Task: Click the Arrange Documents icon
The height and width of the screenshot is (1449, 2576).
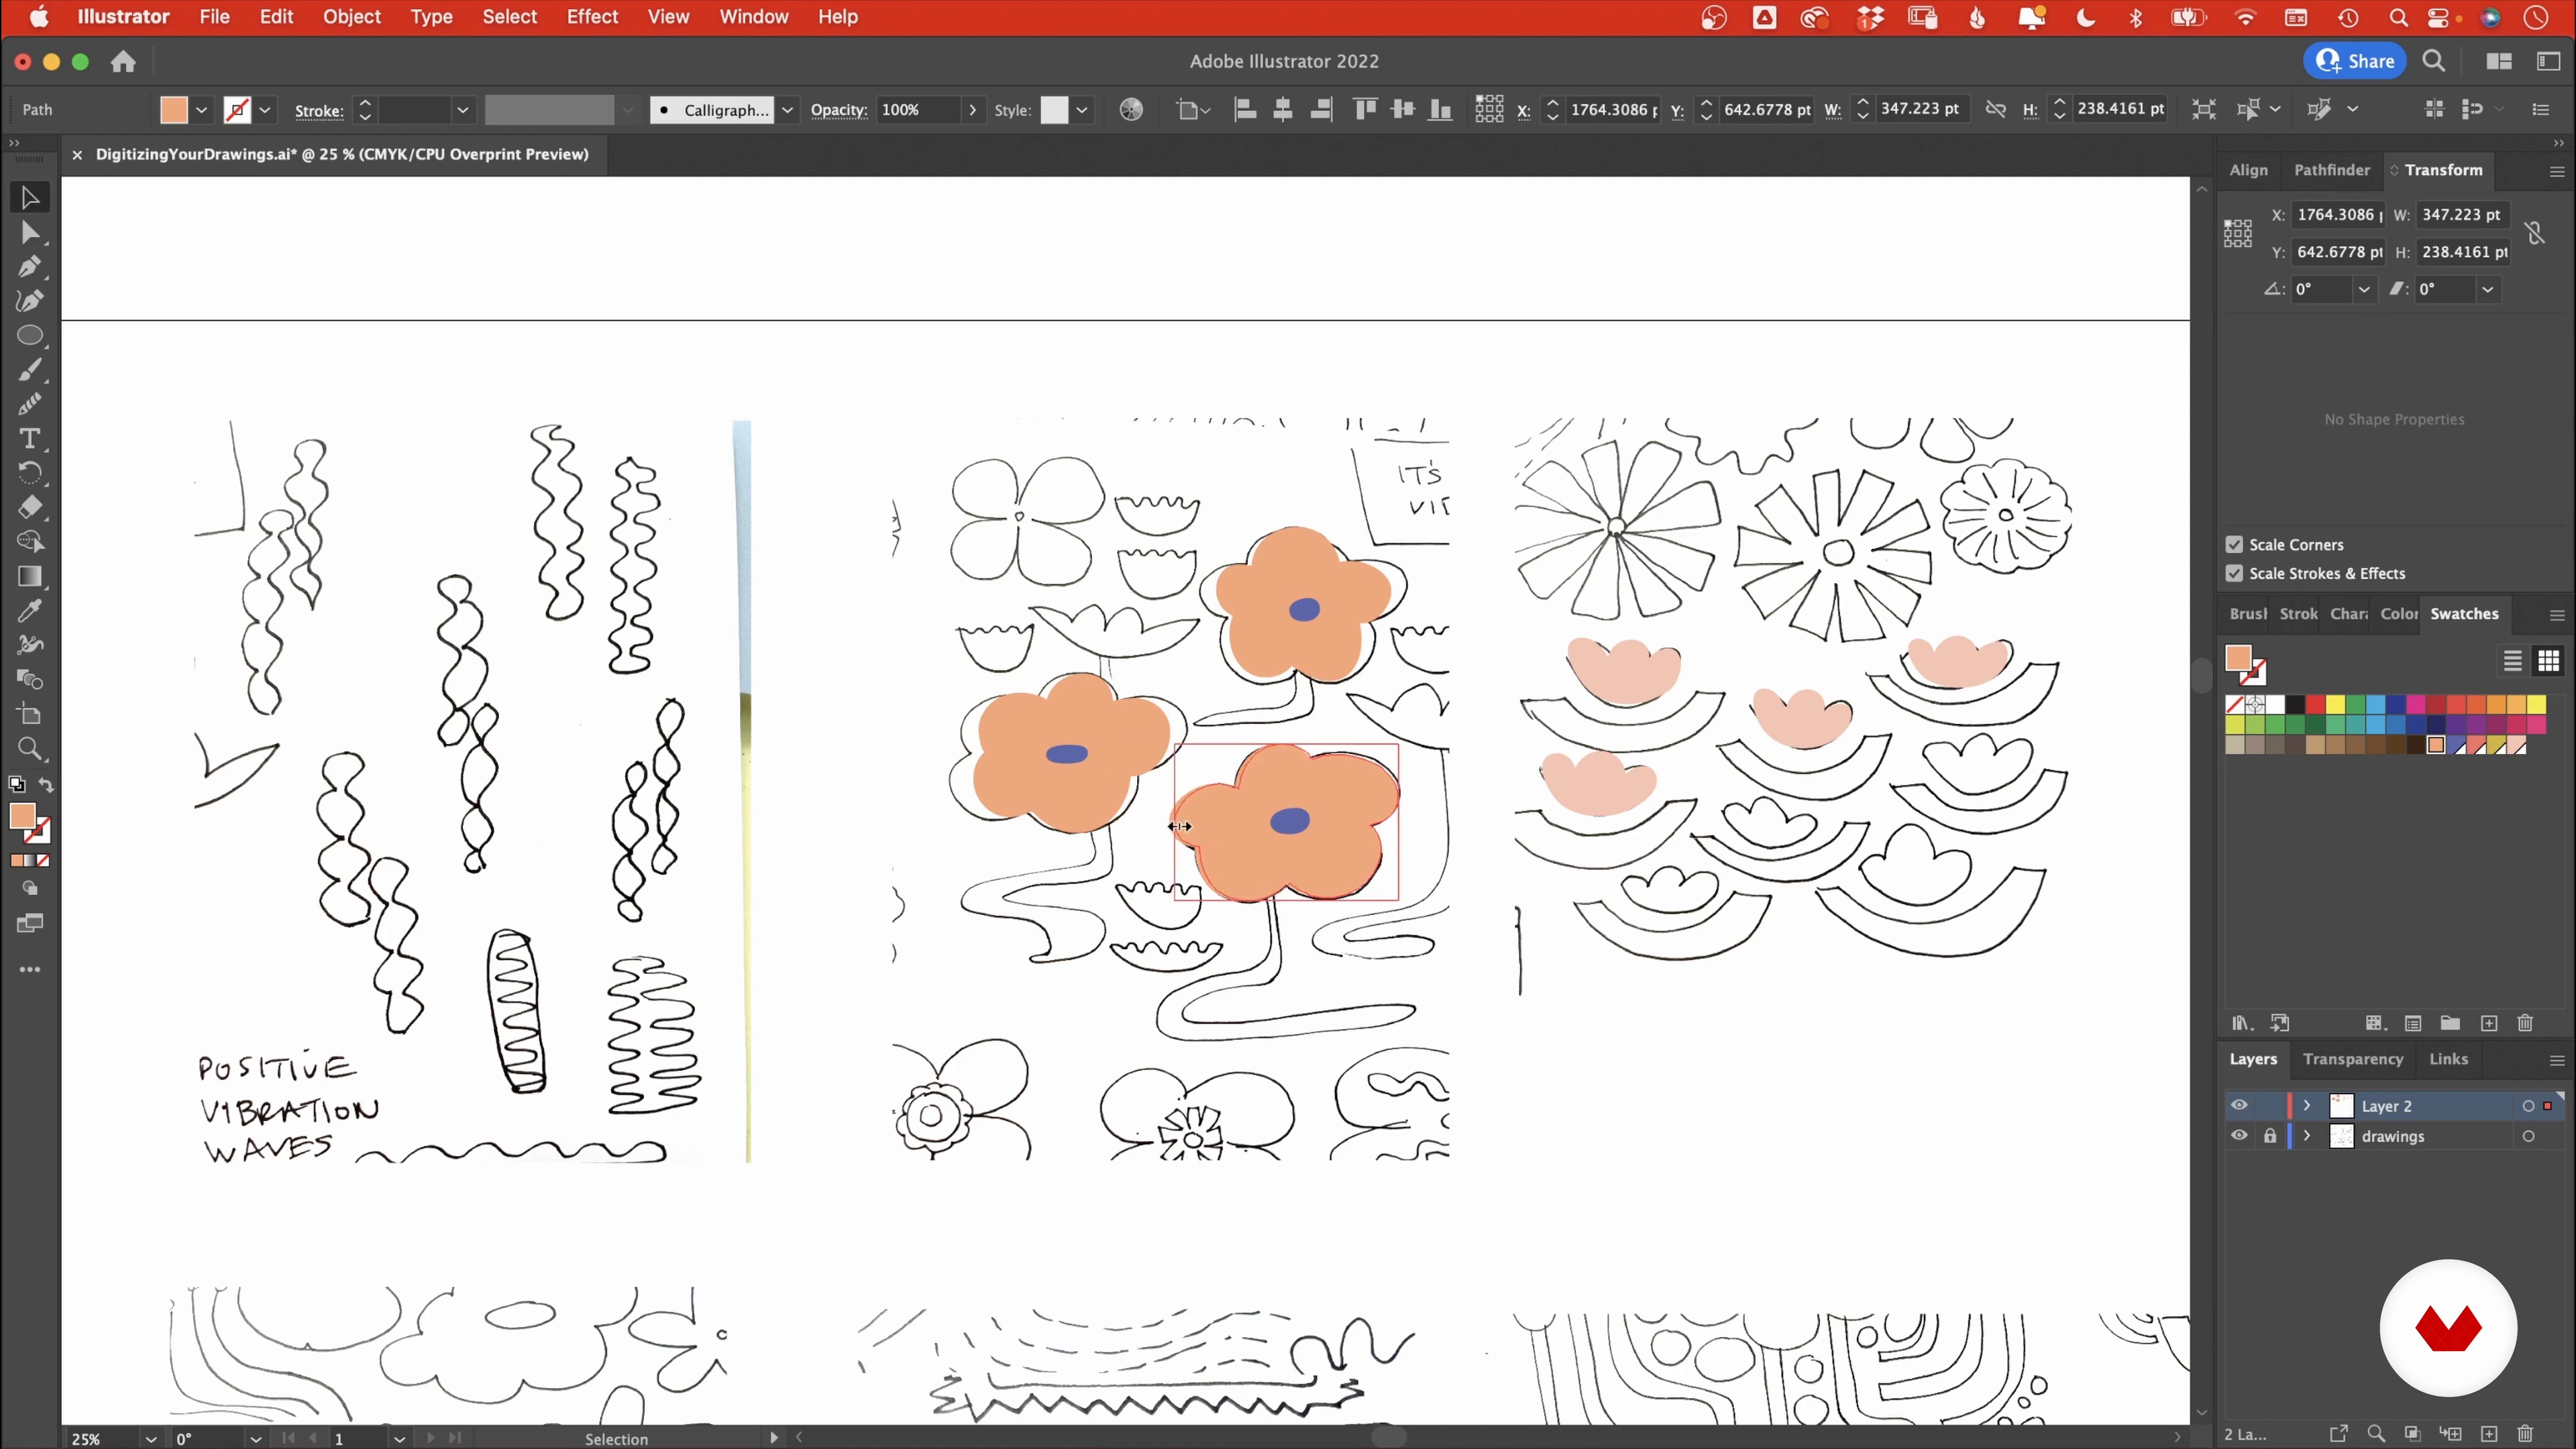Action: pyautogui.click(x=2499, y=62)
